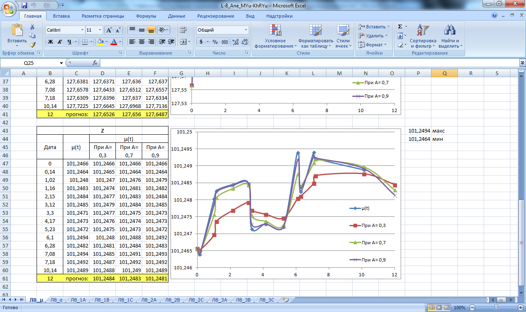
Task: Switch to Normal view in status bar
Action: pyautogui.click(x=431, y=307)
